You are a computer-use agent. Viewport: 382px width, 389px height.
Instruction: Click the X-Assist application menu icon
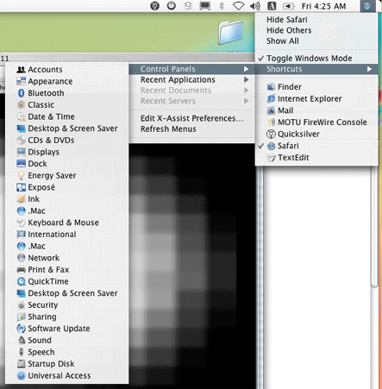click(x=367, y=6)
